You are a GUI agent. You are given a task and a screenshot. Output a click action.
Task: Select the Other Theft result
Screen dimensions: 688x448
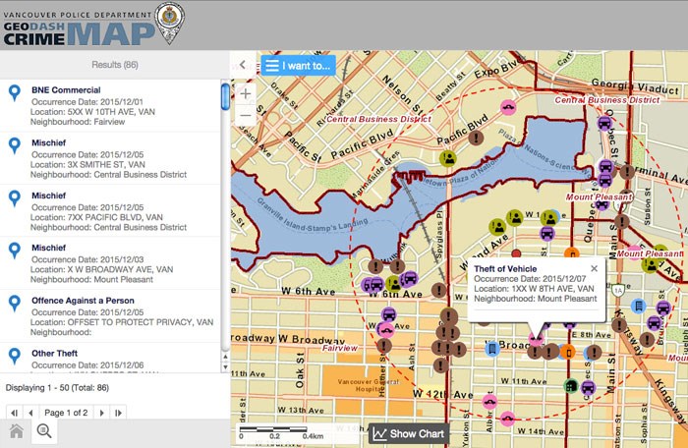tap(110, 359)
